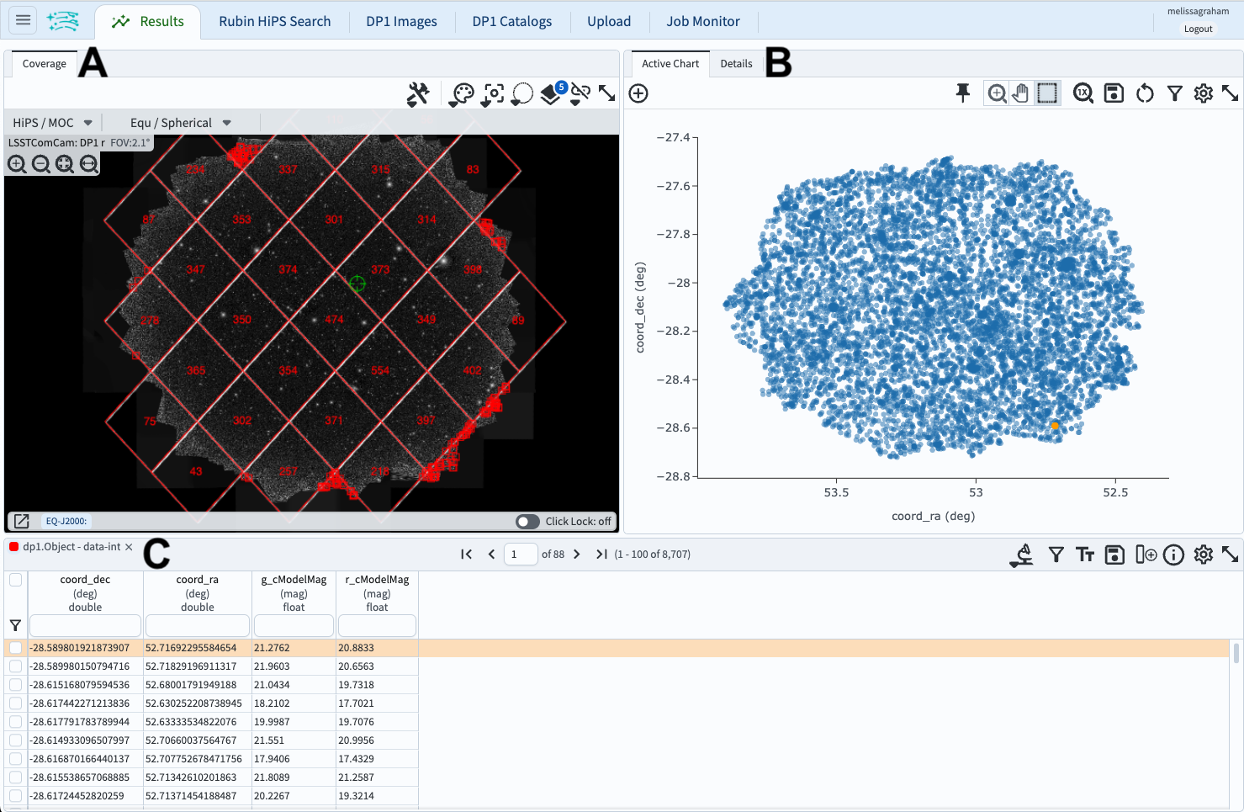Expand the app sidebar with the hamburger menu
The width and height of the screenshot is (1244, 812).
coord(23,20)
